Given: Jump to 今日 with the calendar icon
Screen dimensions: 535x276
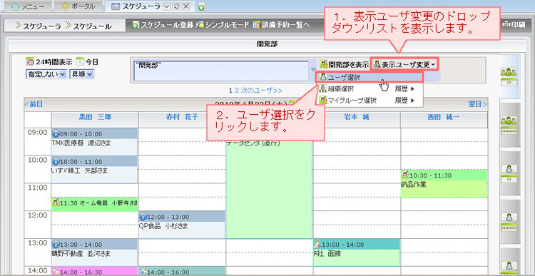Looking at the screenshot, I should coord(87,62).
